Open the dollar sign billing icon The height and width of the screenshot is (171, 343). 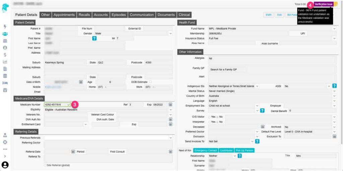point(5,55)
